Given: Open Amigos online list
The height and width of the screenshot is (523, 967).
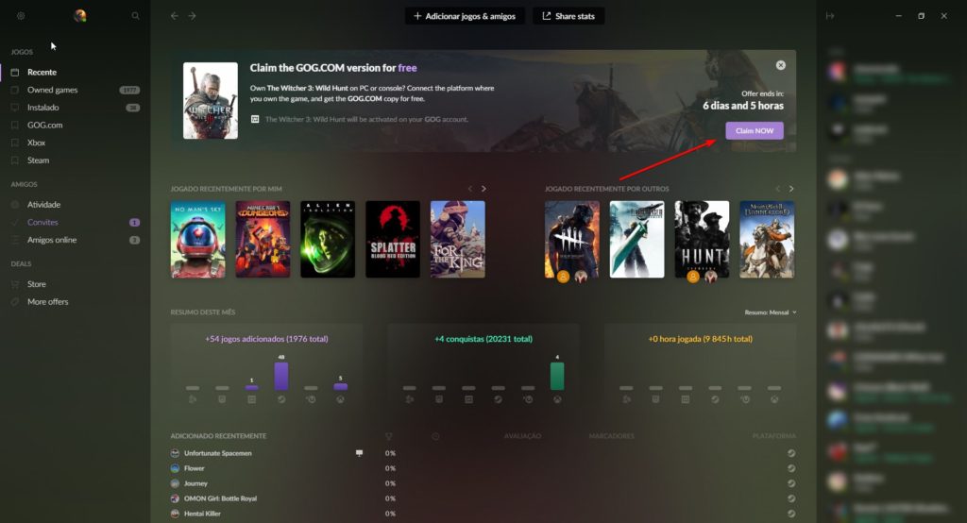Looking at the screenshot, I should (x=52, y=240).
